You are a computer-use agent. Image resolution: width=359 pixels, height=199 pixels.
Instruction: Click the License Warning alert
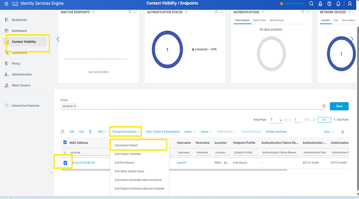click(291, 4)
